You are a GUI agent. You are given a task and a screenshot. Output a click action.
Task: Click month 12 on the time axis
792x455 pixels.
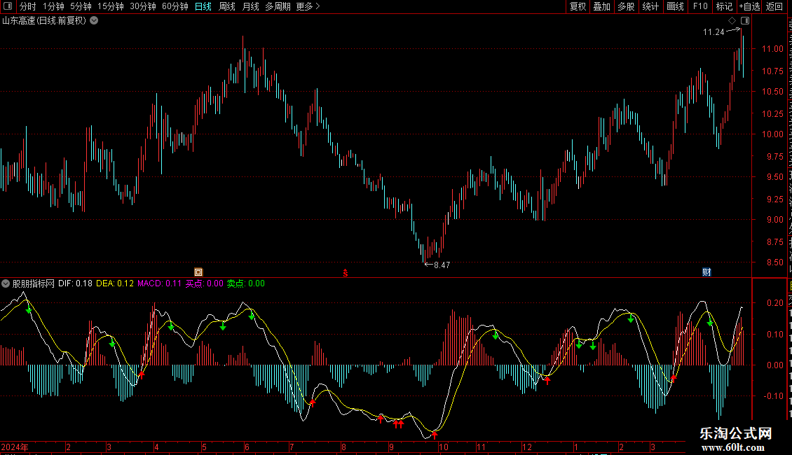527,447
